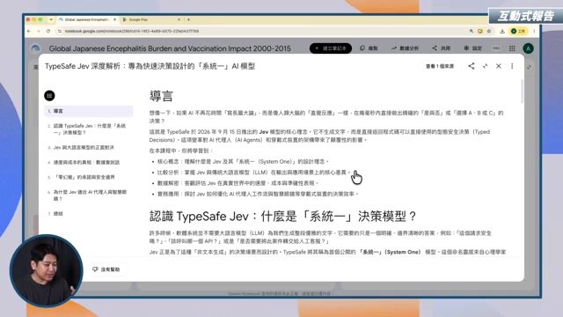
Task: Open the 數據分析 analytics button
Action: click(x=405, y=48)
